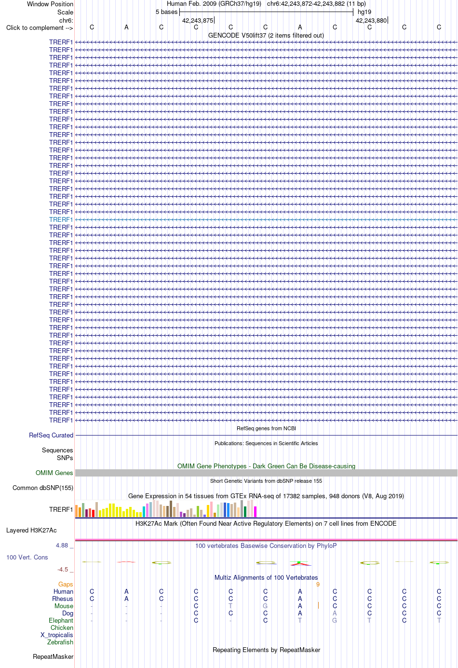Viewport: 458px width, 668px height.
Task: Click the 'G' base in Elephant row
Action: tap(335, 620)
